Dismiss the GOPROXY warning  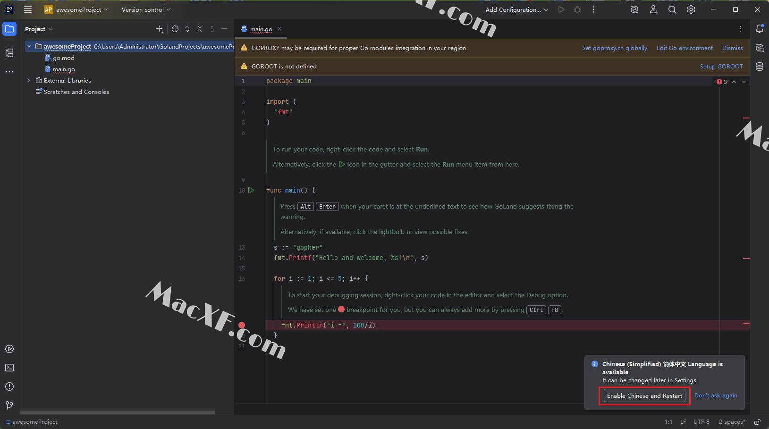pos(732,48)
